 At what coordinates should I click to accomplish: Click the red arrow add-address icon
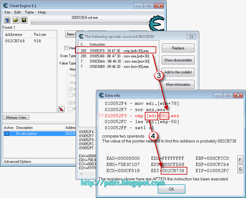click(61, 109)
